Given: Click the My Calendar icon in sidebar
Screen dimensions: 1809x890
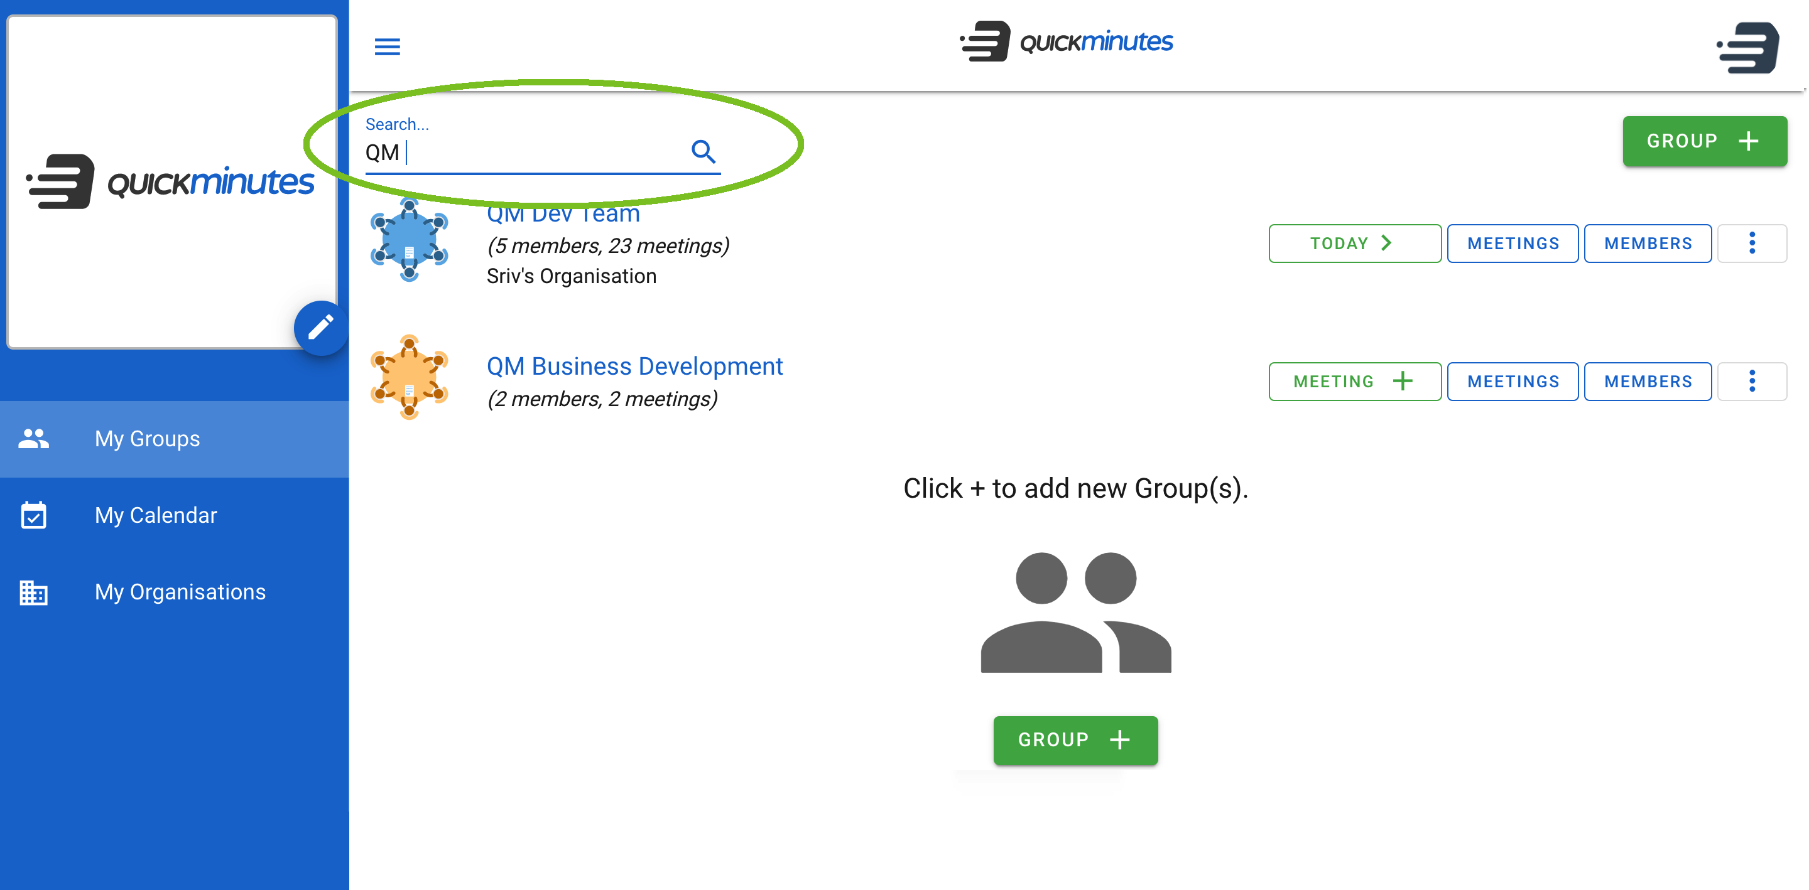Looking at the screenshot, I should 34,515.
